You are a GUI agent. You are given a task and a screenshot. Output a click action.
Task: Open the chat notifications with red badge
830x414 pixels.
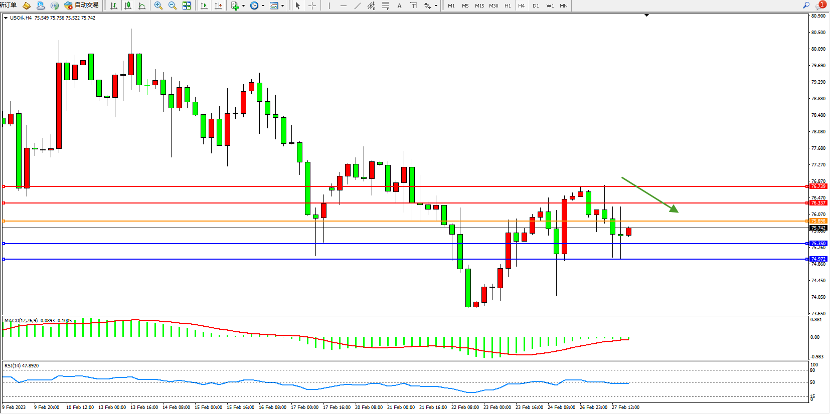coord(820,6)
